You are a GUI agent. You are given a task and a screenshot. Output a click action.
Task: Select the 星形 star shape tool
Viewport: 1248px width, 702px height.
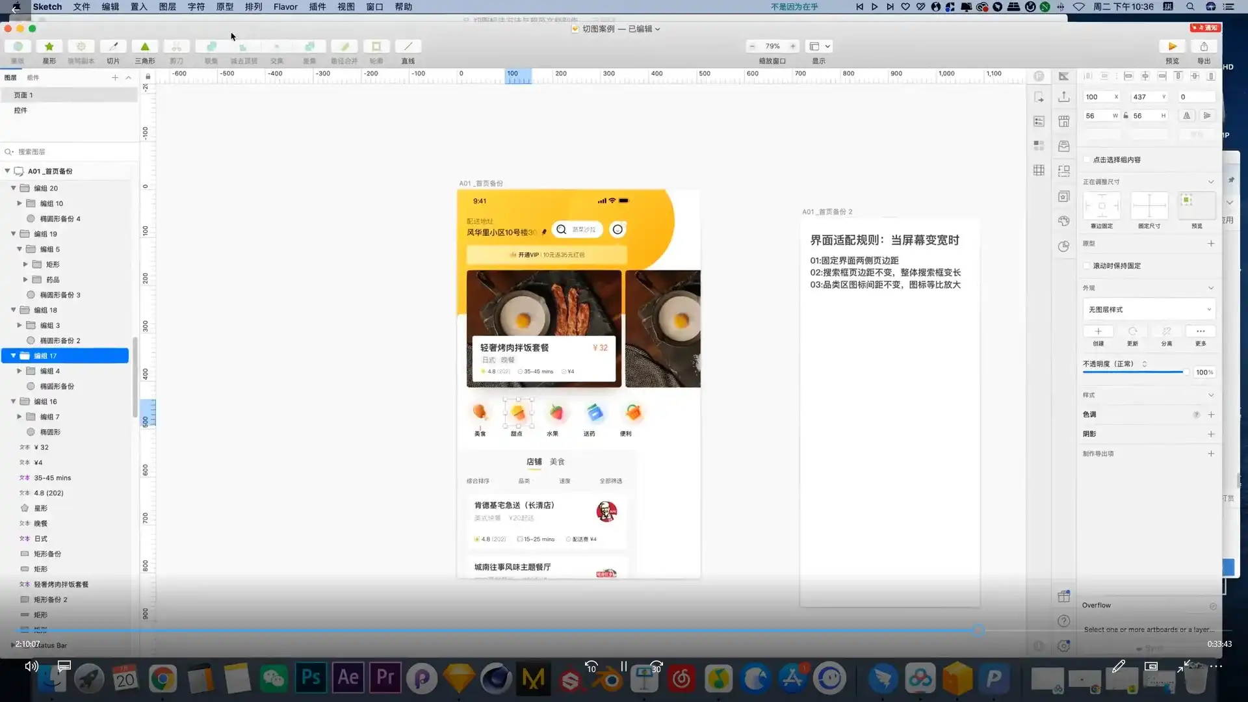(49, 46)
